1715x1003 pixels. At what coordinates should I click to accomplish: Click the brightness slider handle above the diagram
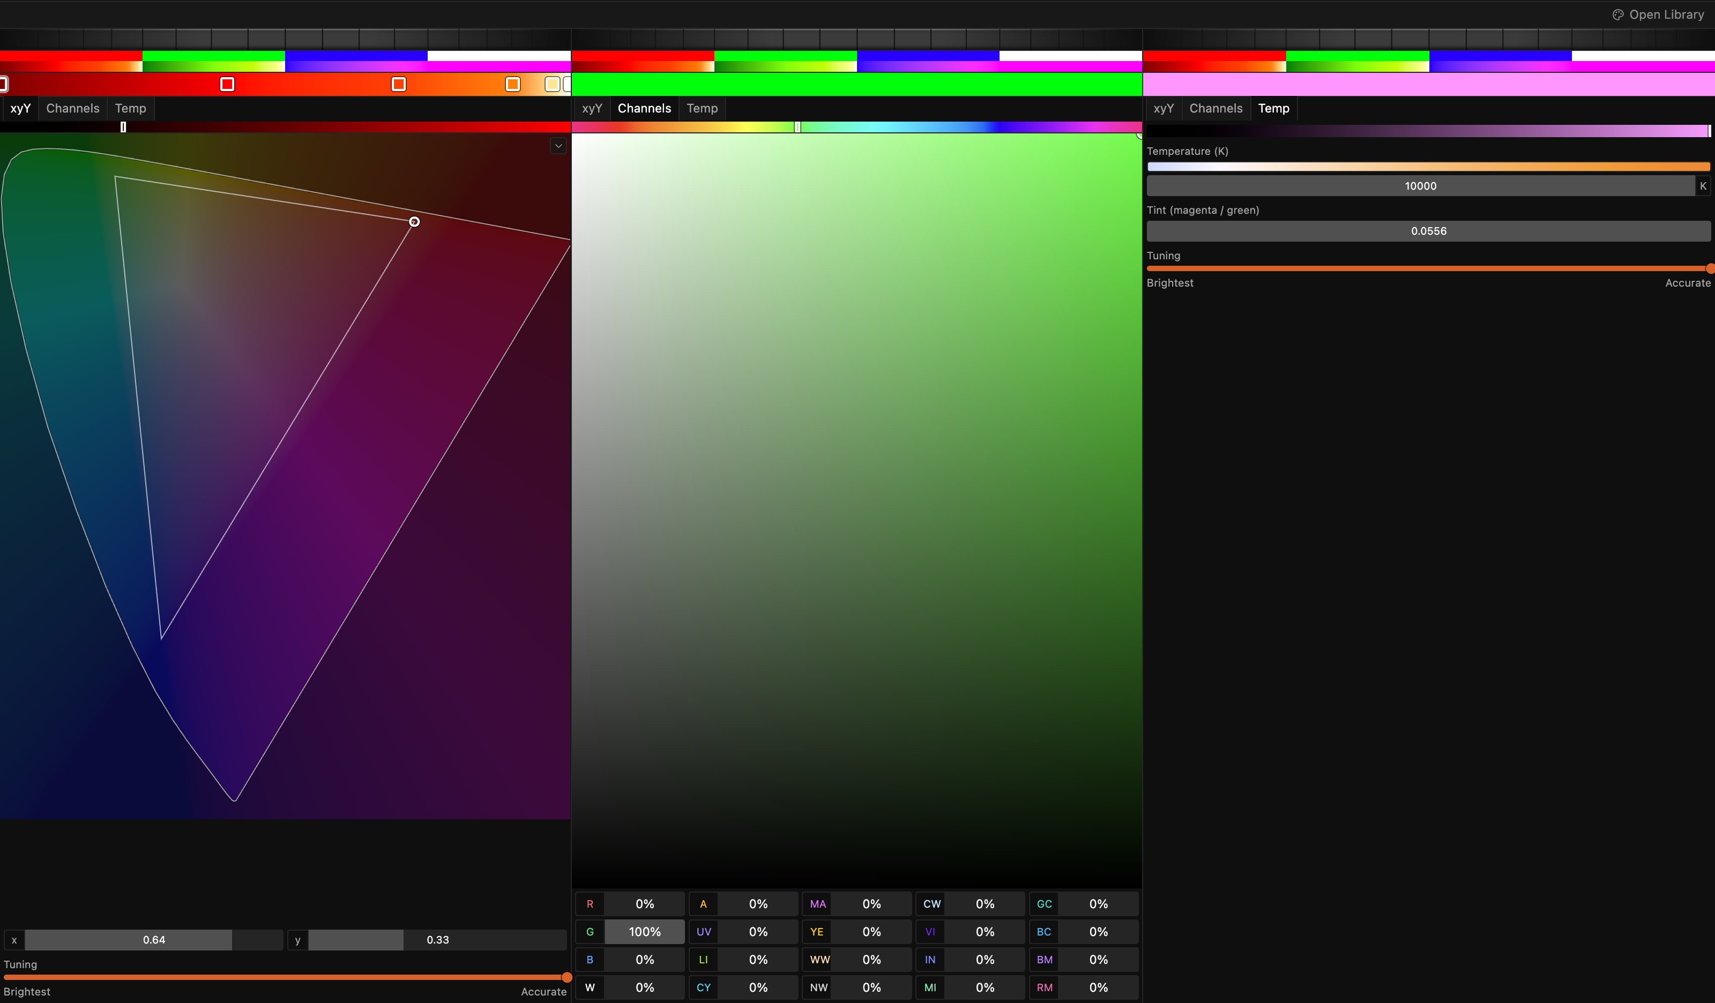[x=123, y=127]
